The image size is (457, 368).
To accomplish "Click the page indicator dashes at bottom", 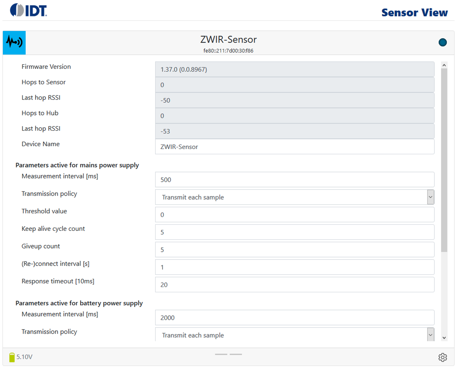I will coord(228,354).
